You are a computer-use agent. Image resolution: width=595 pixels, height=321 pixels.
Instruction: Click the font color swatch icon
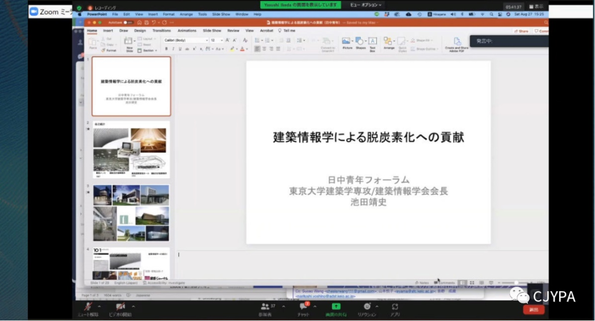[x=242, y=49]
